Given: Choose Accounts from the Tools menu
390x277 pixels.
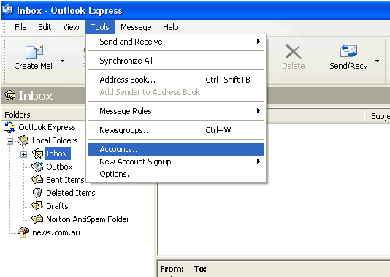Looking at the screenshot, I should coord(176,149).
